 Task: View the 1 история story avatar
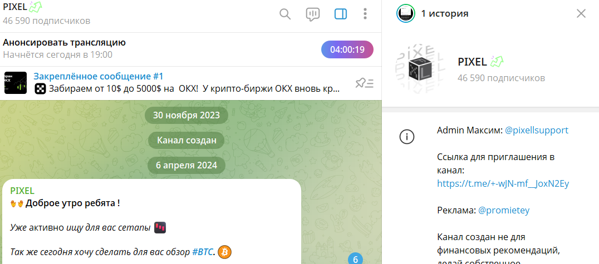coord(406,14)
